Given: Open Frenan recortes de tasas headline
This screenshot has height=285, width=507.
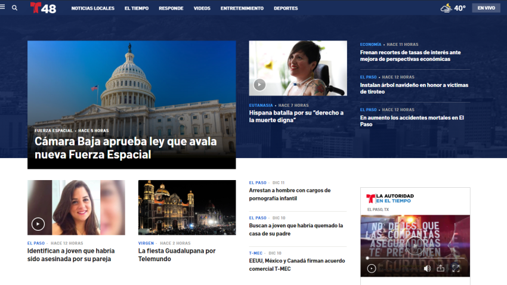Looking at the screenshot, I should click(x=410, y=55).
